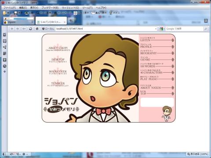The width and height of the screenshot is (211, 158).
Task: Open a new tab with plus button
Action: (71, 21)
